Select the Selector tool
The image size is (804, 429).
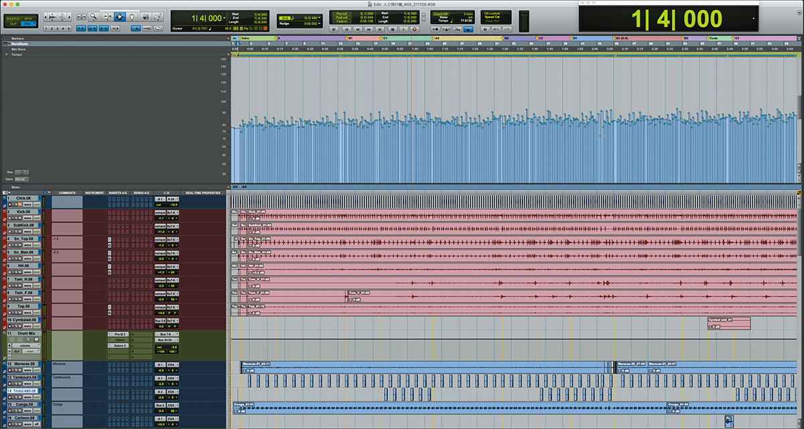[120, 17]
